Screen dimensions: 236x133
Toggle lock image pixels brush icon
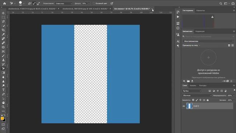[197, 100]
